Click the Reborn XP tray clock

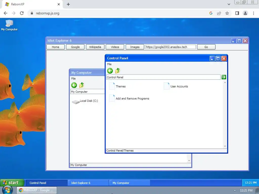[x=251, y=183]
